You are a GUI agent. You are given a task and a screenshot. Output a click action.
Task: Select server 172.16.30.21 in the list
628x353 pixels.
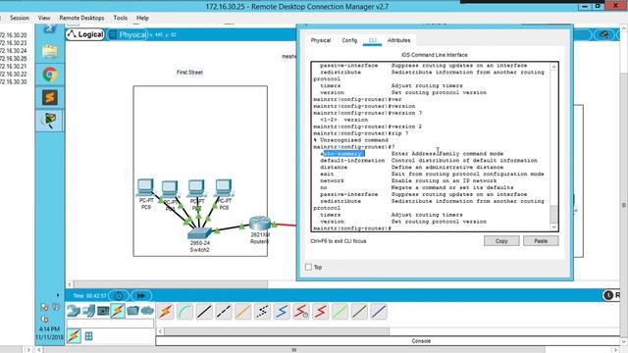point(14,66)
